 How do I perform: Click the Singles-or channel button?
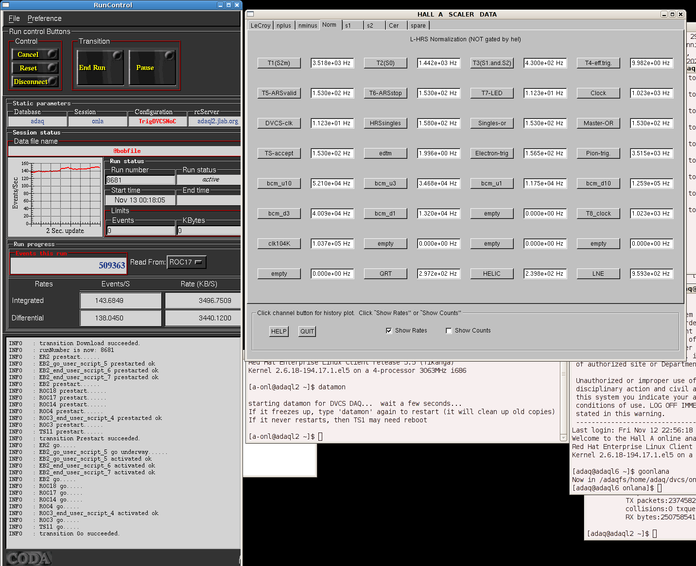coord(492,123)
